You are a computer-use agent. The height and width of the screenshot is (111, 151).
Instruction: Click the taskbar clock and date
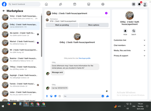tap(140, 106)
